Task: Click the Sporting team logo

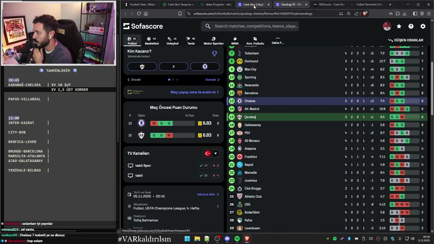Action: [x=240, y=77]
